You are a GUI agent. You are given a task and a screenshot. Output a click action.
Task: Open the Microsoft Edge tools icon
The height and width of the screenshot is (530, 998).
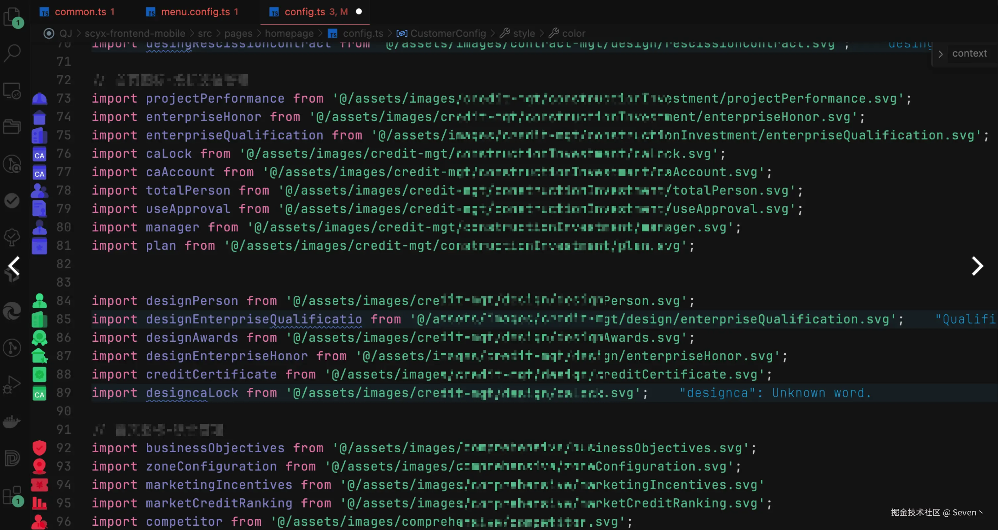coord(12,310)
